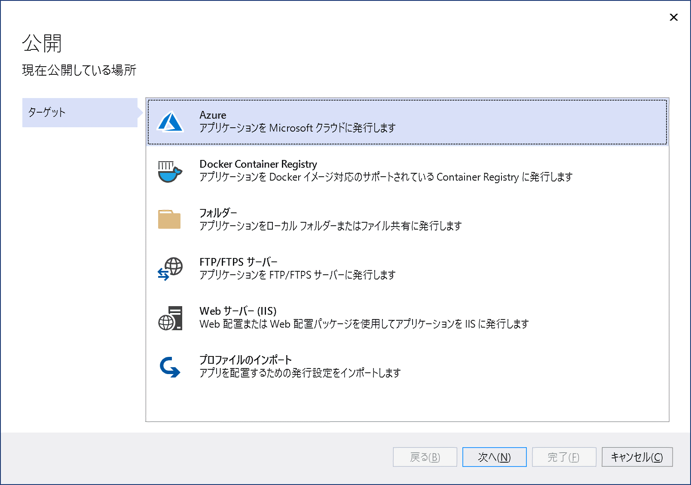This screenshot has width=691, height=485.
Task: Click the FTP globe with arrows icon
Action: coord(170,269)
